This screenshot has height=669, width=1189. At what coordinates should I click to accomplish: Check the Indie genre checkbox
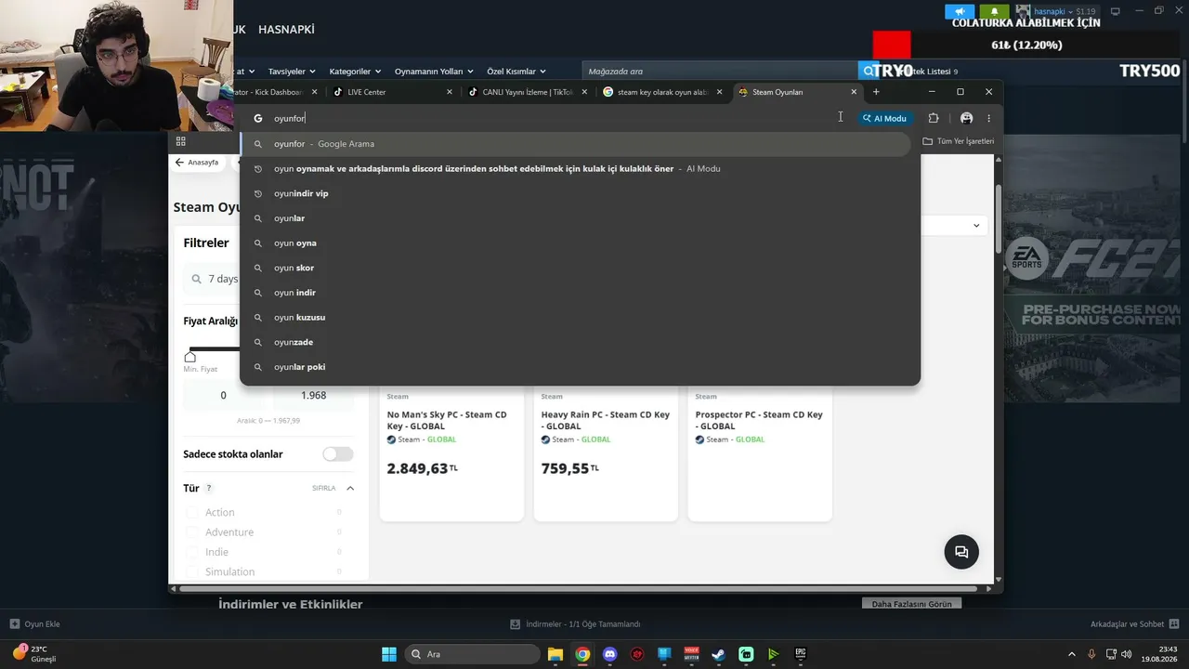click(192, 552)
